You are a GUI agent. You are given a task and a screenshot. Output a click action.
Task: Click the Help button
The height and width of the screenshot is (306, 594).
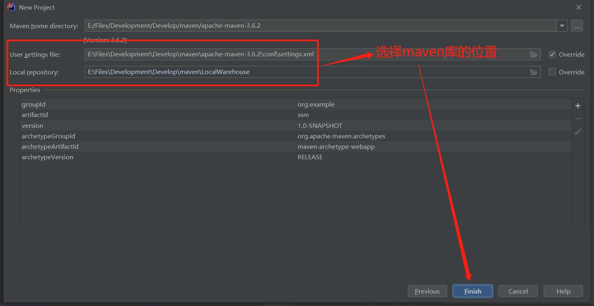pyautogui.click(x=563, y=291)
